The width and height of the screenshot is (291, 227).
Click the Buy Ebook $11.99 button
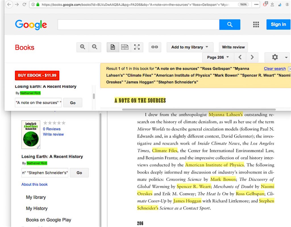click(37, 75)
